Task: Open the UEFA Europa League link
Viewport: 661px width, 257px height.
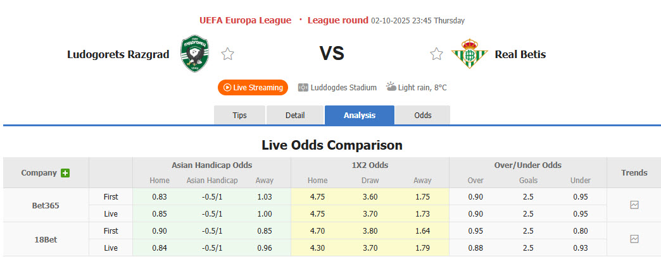Action: [245, 20]
